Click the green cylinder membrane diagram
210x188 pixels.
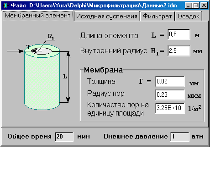pos(42,77)
